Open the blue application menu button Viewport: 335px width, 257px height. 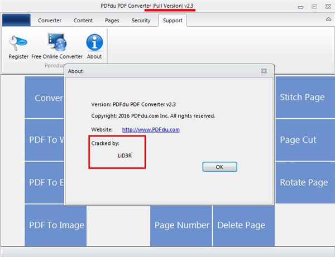coord(16,20)
